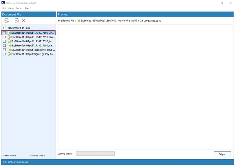This screenshot has height=166, width=235.
Task: Click the Added Files: 6 status text
Action: tap(10, 155)
